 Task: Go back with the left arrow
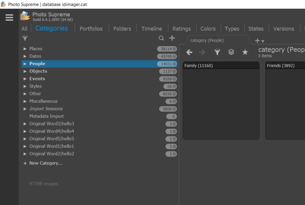(x=189, y=52)
